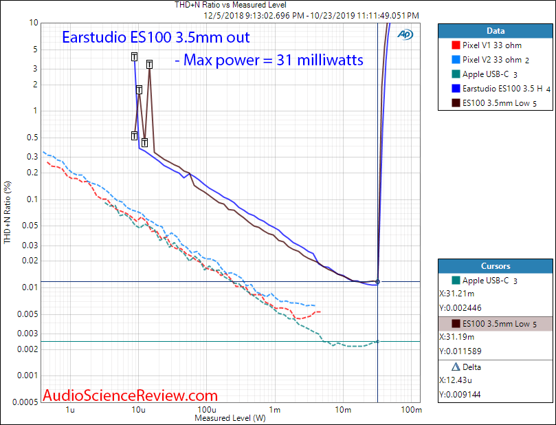
Task: Select Apple USB-C row in Cursors panel
Action: tap(496, 281)
